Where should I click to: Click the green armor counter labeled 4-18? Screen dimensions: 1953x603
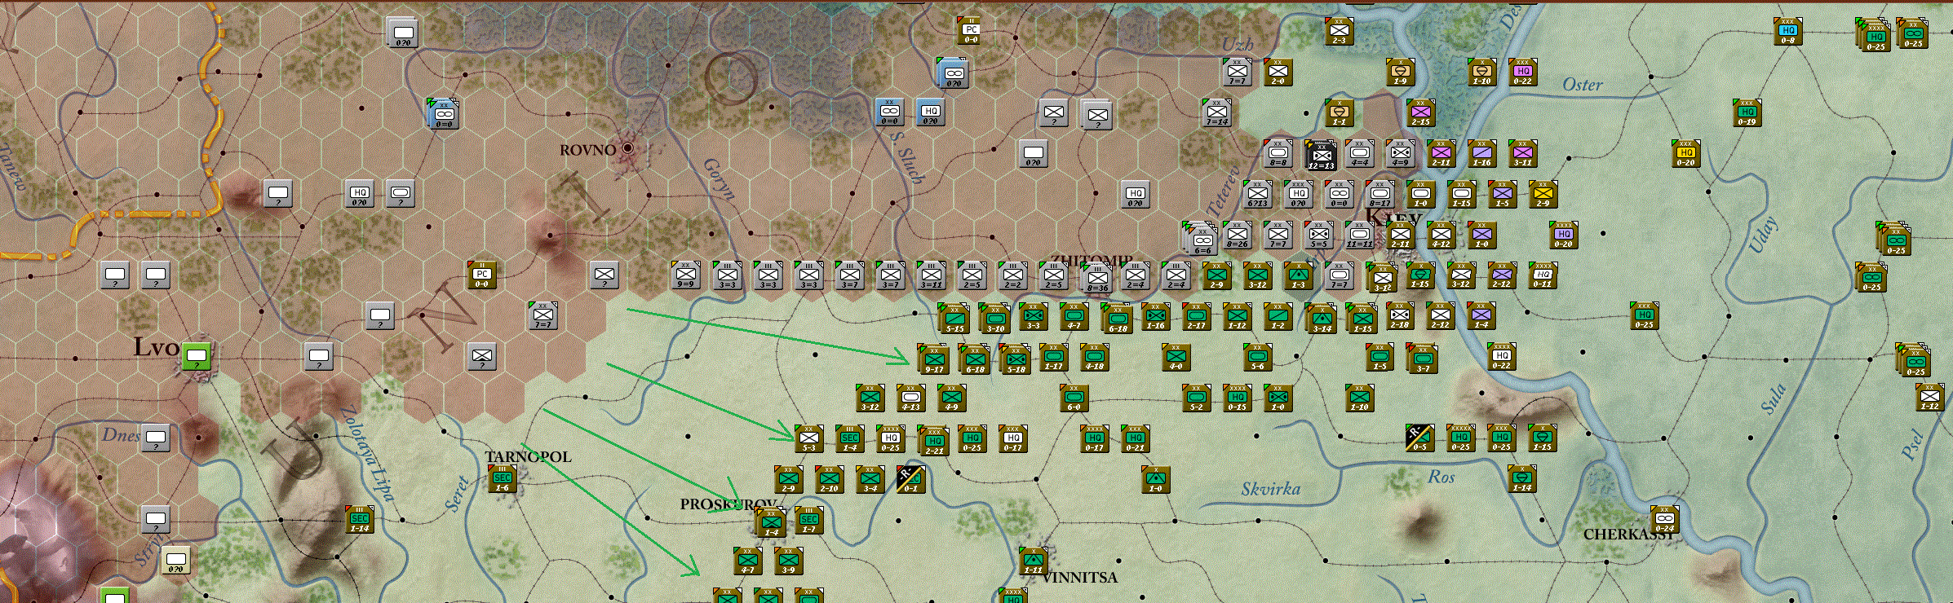coord(1094,357)
